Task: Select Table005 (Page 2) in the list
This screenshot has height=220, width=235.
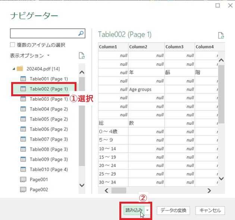Action: tap(48, 119)
